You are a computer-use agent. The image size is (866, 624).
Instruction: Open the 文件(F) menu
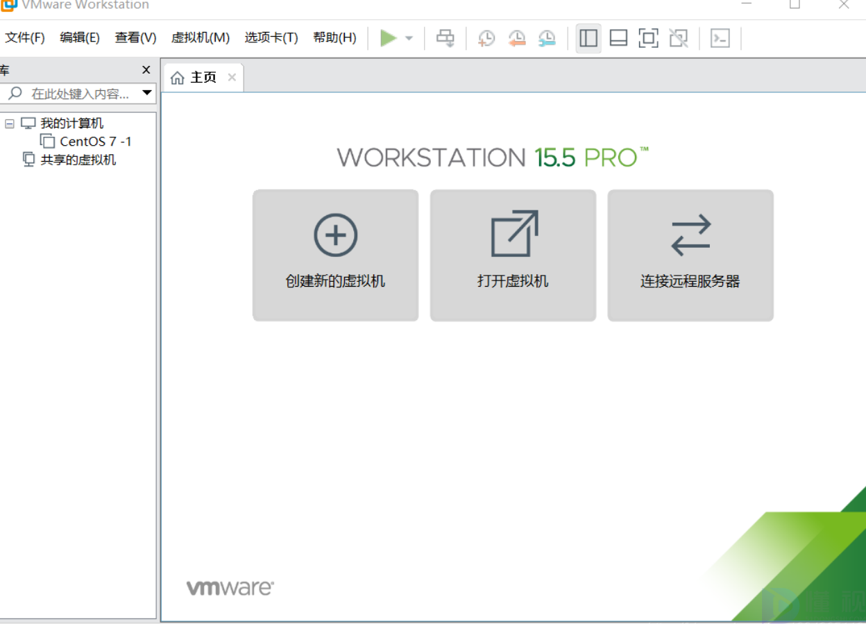click(25, 37)
